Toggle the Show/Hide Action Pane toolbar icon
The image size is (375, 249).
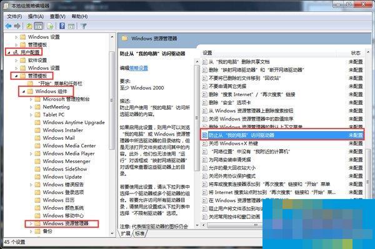coord(71,26)
